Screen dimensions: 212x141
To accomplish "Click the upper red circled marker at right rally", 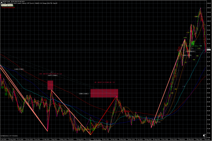I will [179, 48].
